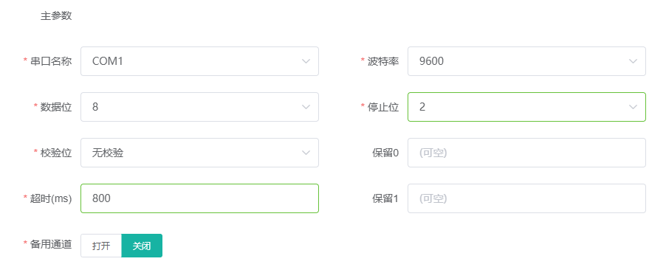Click the chevron arrow in 停止位 field
Image resolution: width=666 pixels, height=267 pixels.
[633, 107]
